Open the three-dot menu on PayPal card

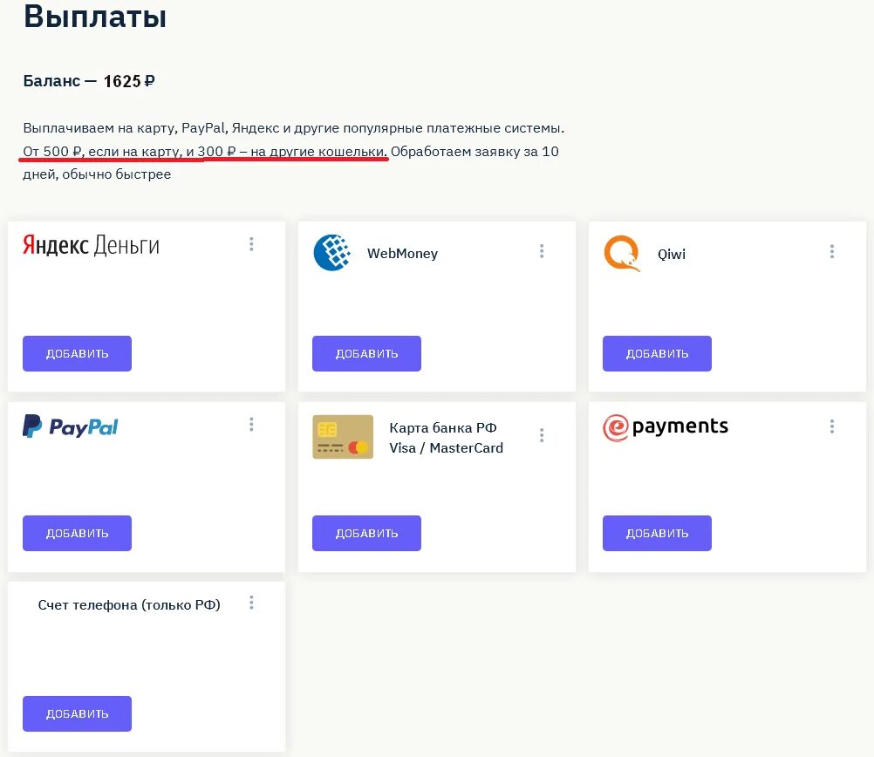click(251, 425)
